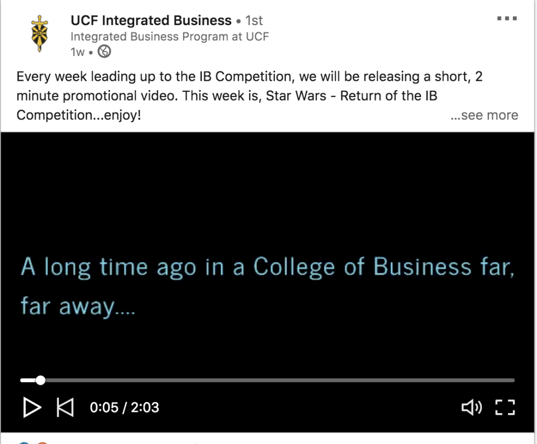Expand the post with "…see more"

point(484,115)
